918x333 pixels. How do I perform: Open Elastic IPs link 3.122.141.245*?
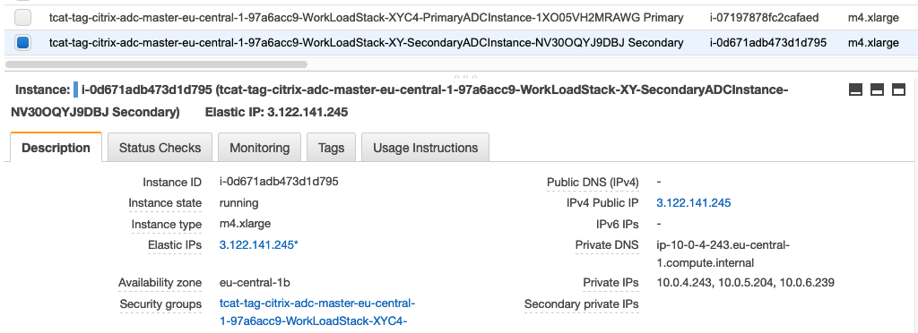259,245
